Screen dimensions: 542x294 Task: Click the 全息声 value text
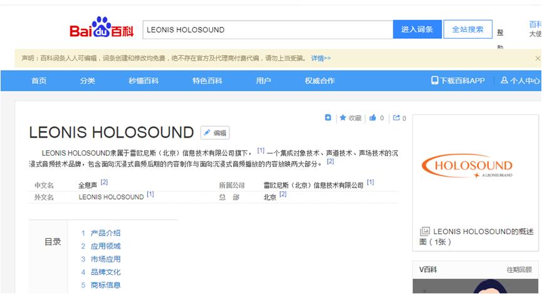coord(88,185)
